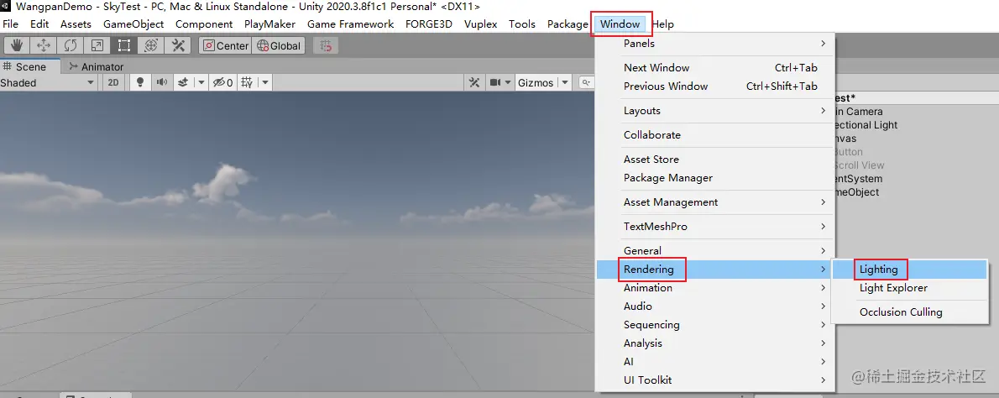This screenshot has width=999, height=398.
Task: Toggle Scene effects (skybox, fog) button
Action: [183, 83]
